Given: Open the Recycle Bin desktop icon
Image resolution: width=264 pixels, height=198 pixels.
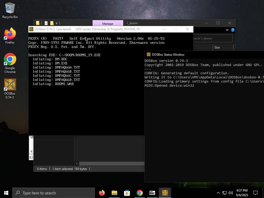Looking at the screenshot, I should (x=10, y=10).
